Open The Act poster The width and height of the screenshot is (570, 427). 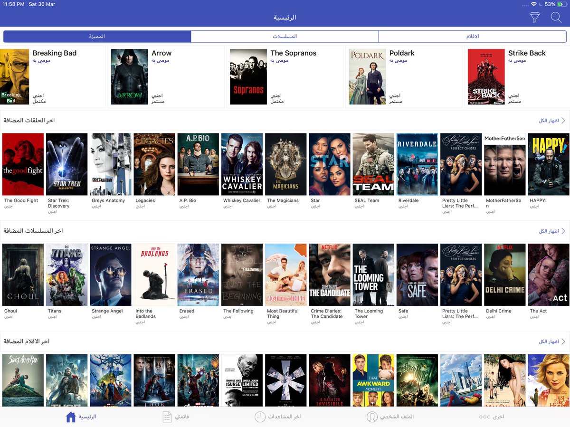[549, 275]
